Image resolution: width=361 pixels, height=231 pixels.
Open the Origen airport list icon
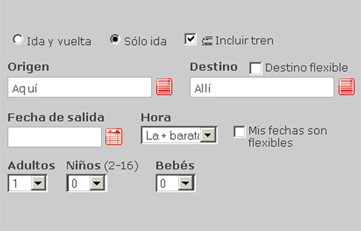point(164,87)
